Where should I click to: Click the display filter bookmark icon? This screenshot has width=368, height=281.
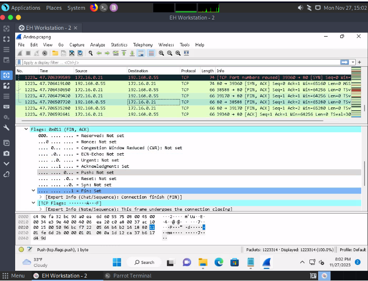19,62
